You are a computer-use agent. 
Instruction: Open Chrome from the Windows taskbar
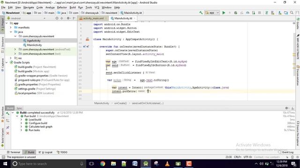point(103,164)
